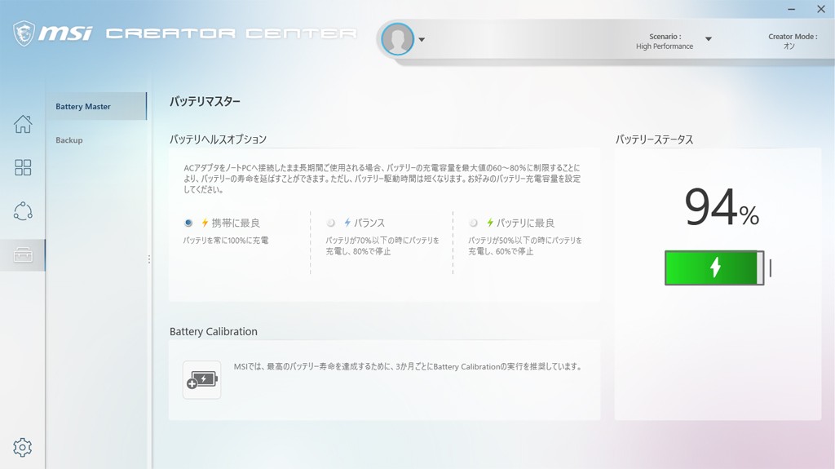Open the circular sync sidebar icon
Viewport: 835px width, 469px height.
tap(23, 211)
